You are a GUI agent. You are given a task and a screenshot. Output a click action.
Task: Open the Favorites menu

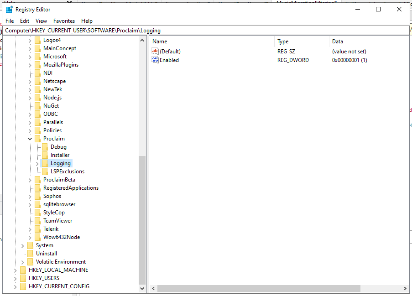[64, 21]
